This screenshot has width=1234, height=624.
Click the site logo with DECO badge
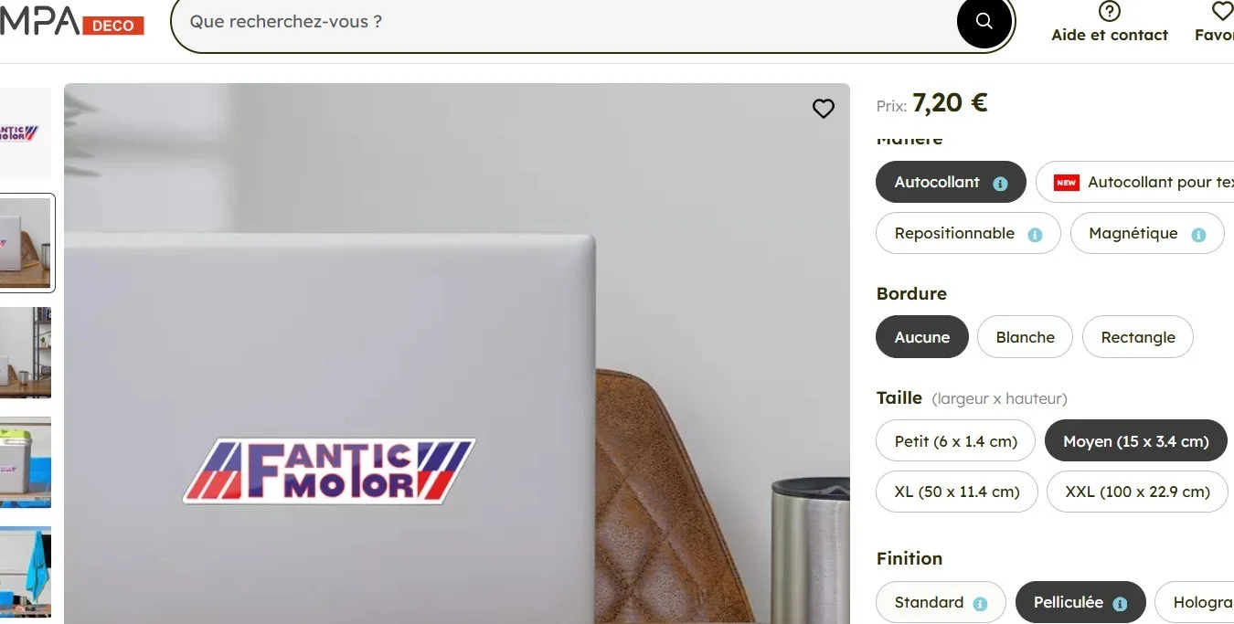click(x=71, y=22)
